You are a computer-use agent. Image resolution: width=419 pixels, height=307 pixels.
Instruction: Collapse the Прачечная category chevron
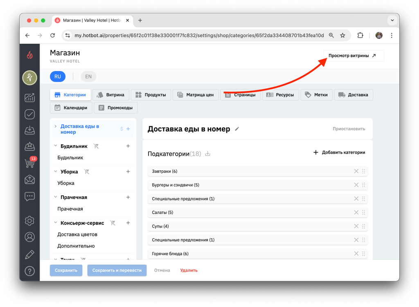[x=56, y=197]
